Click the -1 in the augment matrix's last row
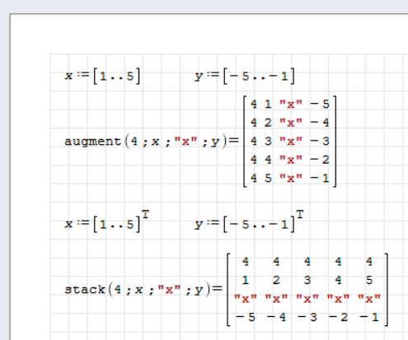The height and width of the screenshot is (340, 408). pyautogui.click(x=320, y=179)
